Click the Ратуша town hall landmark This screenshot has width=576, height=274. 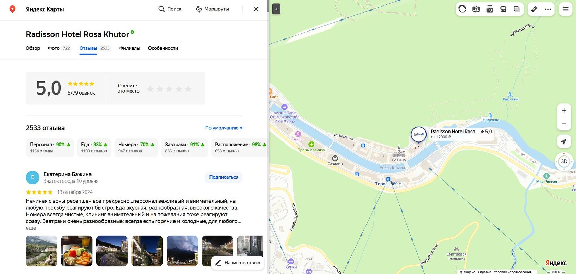click(399, 151)
